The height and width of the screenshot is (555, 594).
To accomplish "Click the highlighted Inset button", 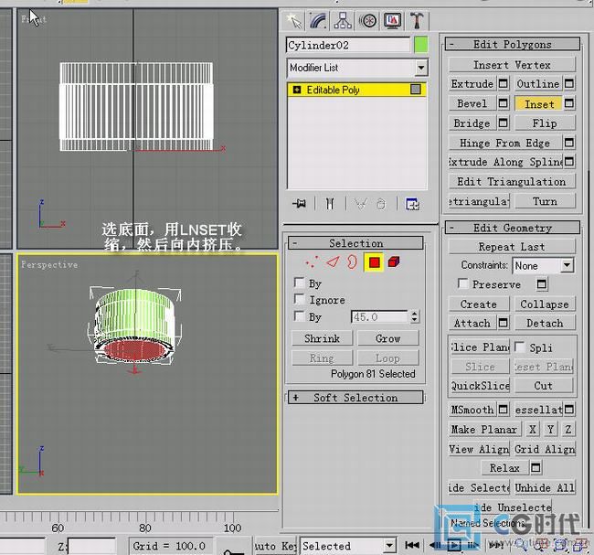I will [538, 104].
